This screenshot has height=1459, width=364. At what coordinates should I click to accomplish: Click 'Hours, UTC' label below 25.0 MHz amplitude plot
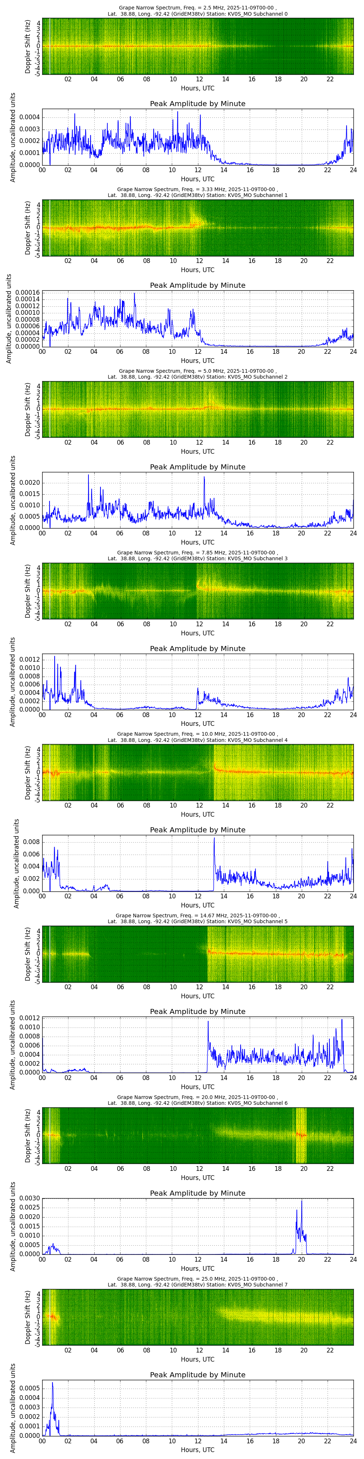pyautogui.click(x=197, y=1451)
